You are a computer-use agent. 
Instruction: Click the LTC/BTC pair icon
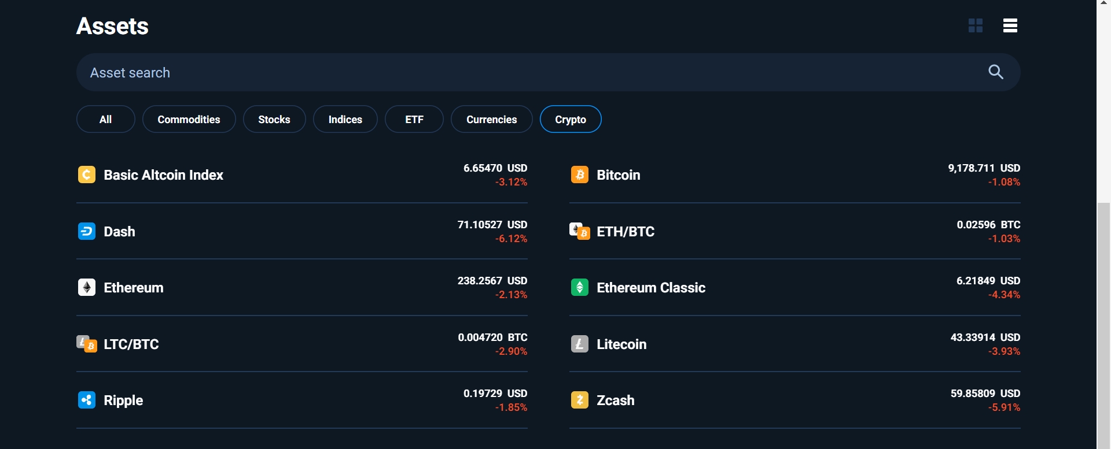(87, 344)
